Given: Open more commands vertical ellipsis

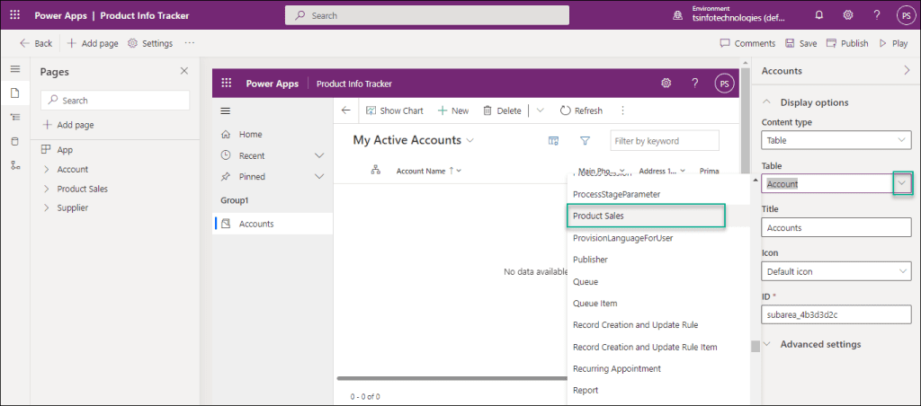Looking at the screenshot, I should pyautogui.click(x=622, y=110).
